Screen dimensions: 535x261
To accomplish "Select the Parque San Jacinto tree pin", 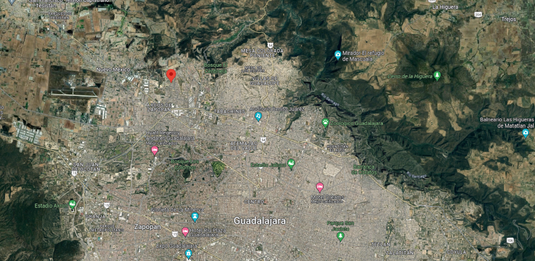I will (340, 237).
